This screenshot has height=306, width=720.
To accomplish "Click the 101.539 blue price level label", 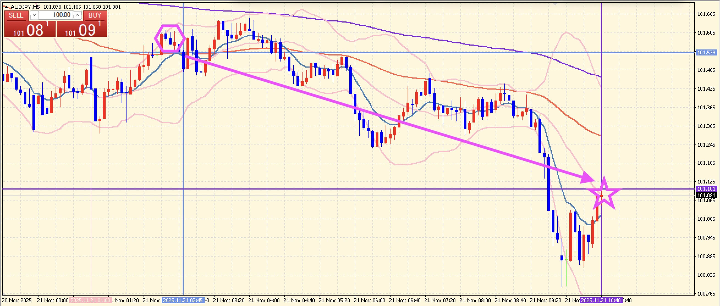I will (x=707, y=52).
